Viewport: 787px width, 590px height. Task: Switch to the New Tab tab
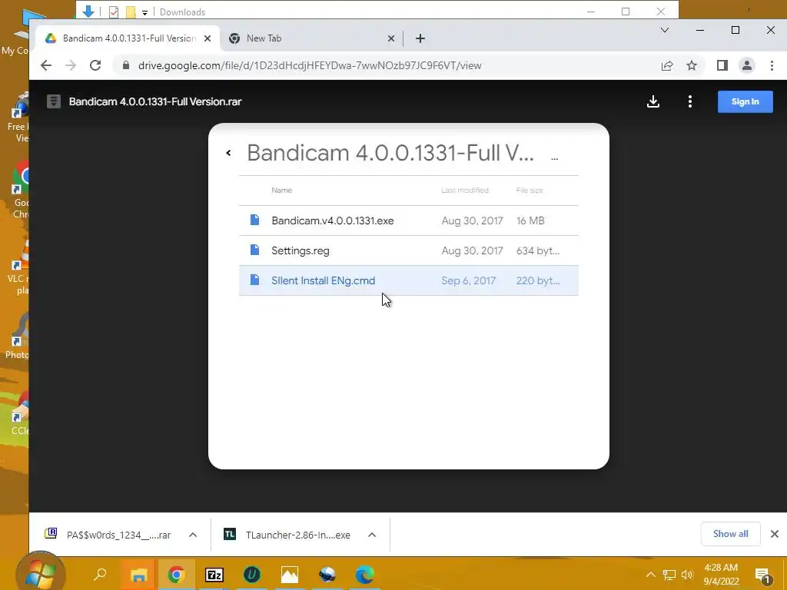pos(311,38)
